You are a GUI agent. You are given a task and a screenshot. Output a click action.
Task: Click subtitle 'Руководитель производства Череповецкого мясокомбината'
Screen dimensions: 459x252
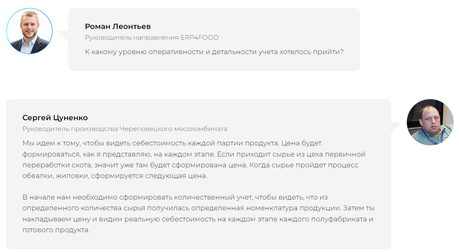[x=125, y=128]
